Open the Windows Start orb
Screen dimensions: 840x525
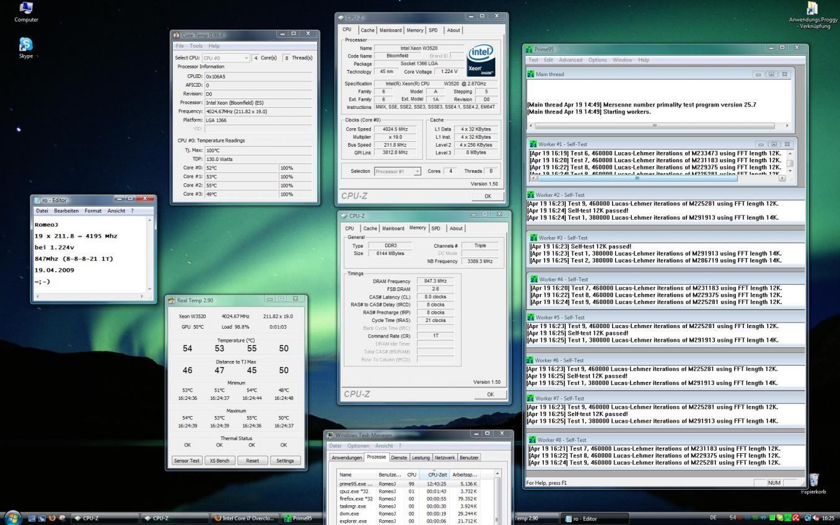point(12,518)
